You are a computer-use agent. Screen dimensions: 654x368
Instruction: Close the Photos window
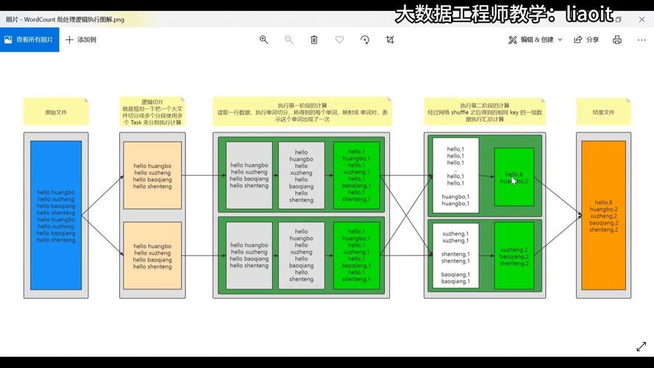(x=641, y=19)
